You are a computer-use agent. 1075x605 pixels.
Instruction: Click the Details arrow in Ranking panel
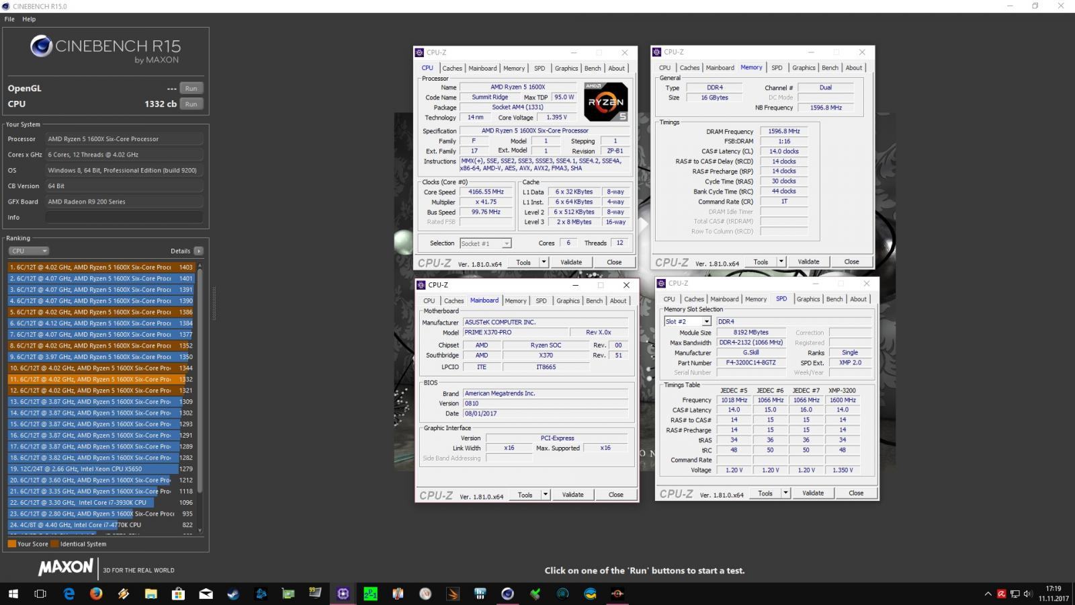198,251
